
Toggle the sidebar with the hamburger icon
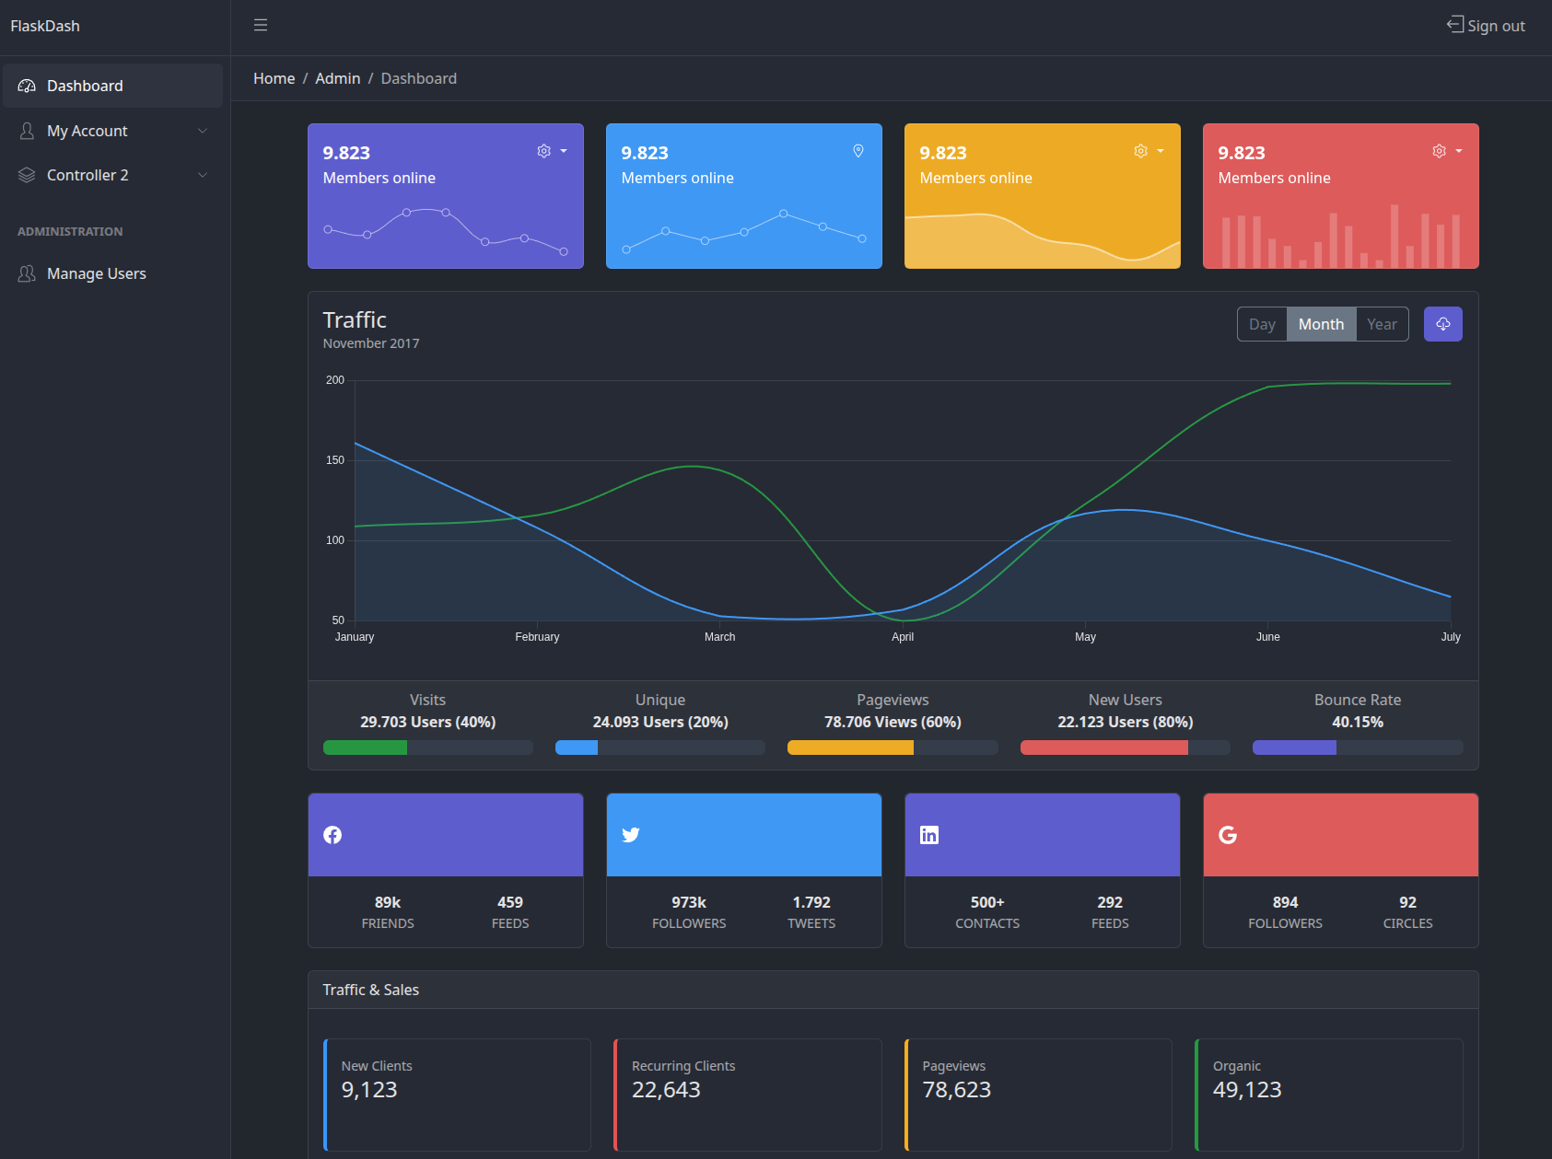[x=261, y=26]
